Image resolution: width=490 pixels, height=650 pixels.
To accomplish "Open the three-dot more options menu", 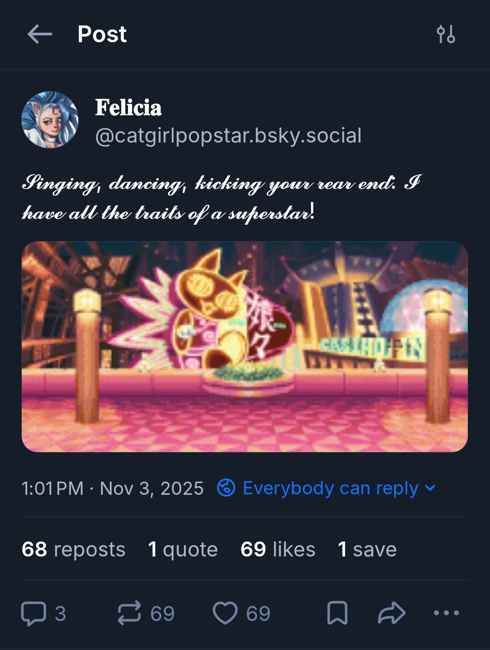I will click(x=446, y=613).
